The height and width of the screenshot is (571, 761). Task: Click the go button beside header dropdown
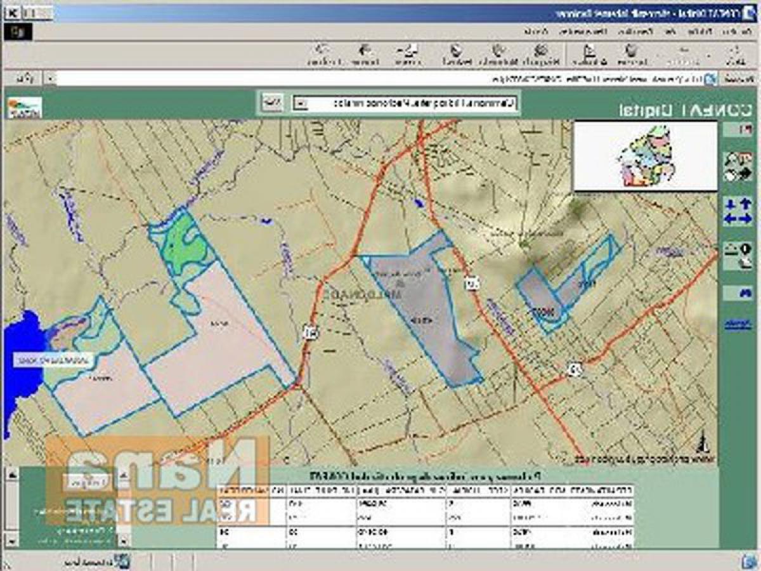pyautogui.click(x=273, y=103)
